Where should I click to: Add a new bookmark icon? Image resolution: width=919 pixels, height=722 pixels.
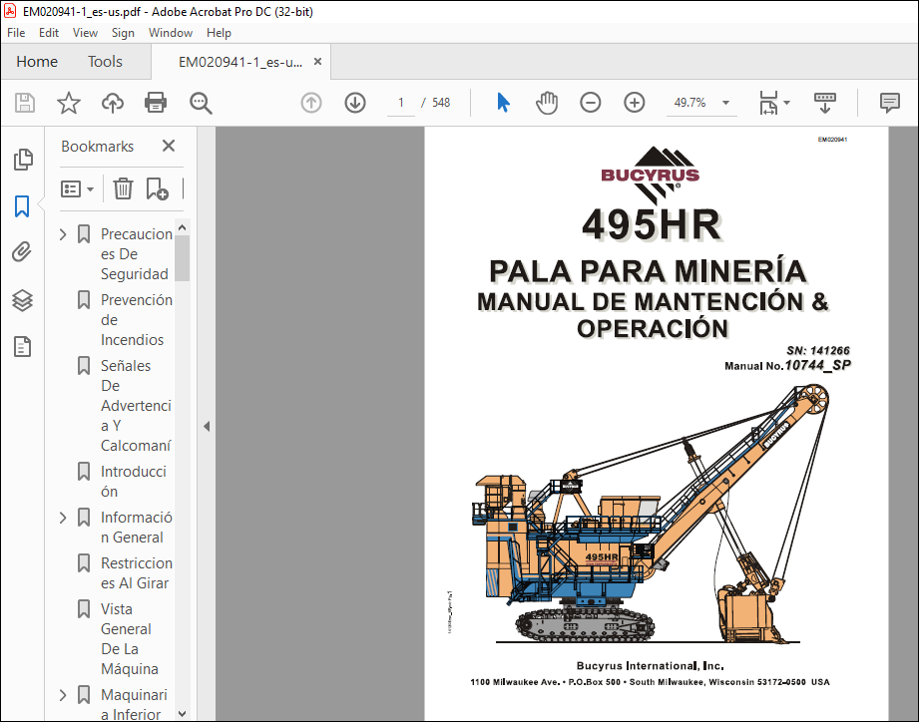pyautogui.click(x=157, y=189)
